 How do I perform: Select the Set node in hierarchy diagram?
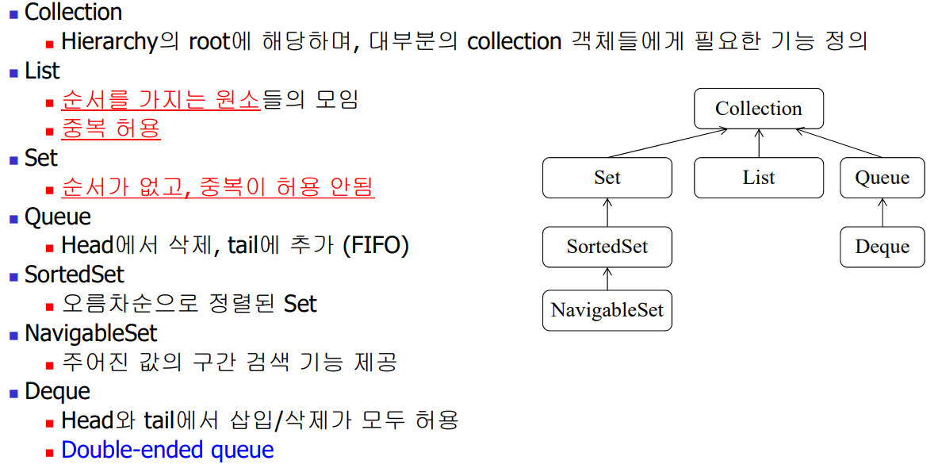(607, 178)
